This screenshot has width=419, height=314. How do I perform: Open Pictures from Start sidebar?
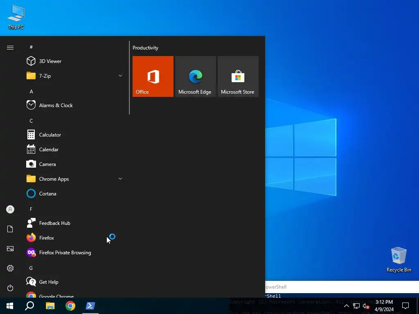tap(10, 249)
